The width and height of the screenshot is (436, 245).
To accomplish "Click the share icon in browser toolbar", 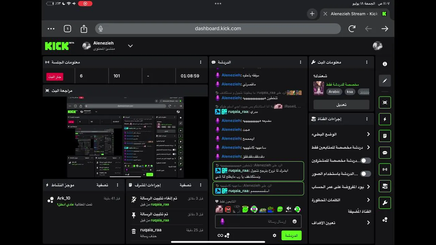I will (84, 29).
